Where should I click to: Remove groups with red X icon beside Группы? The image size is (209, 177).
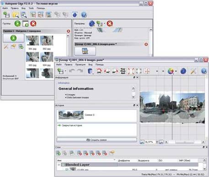coord(33,24)
